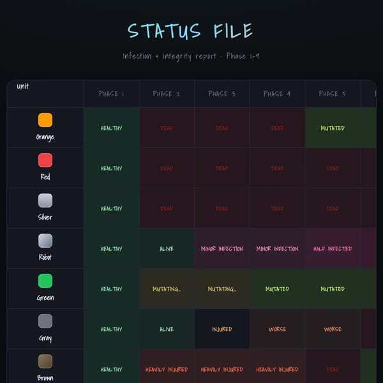Image resolution: width=383 pixels, height=383 pixels.
Task: Click the color swatch above the Silver label
Action: tap(45, 200)
